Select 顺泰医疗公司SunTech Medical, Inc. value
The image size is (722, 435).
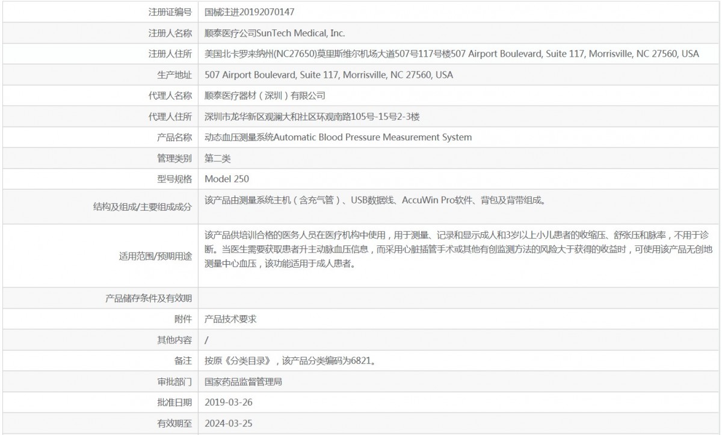tap(275, 33)
